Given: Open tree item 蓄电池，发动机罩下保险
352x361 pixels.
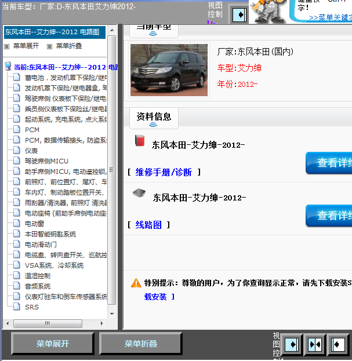Looking at the screenshot, I should pos(66,78).
